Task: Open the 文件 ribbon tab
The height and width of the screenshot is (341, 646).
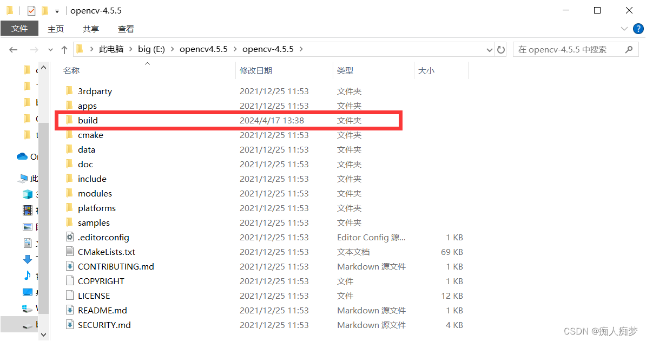Action: coord(19,29)
